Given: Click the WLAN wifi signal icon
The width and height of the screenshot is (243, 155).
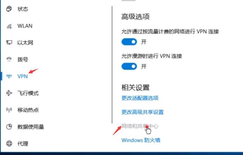Looking at the screenshot, I should pyautogui.click(x=9, y=26).
